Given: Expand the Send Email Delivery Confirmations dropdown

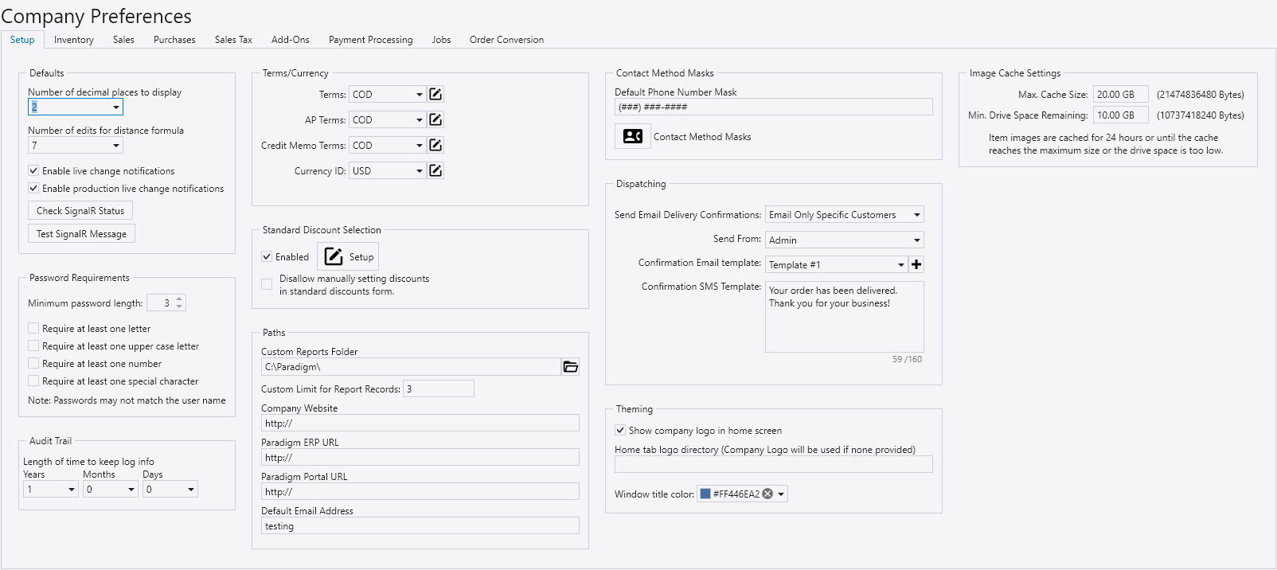Looking at the screenshot, I should pos(916,215).
